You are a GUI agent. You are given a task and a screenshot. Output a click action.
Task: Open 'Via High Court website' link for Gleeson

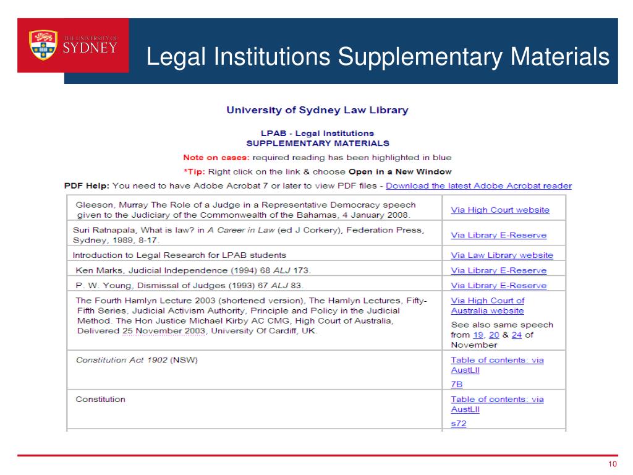pos(500,210)
